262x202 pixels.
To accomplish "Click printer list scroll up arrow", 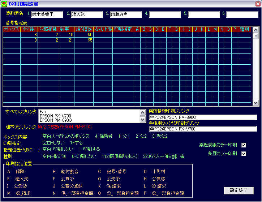I will click(142, 113).
